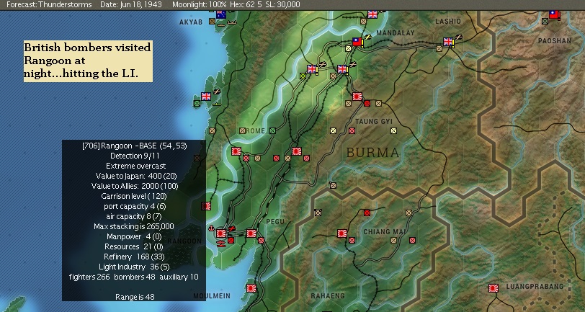Select the red unit marker above Chiang Mai label
Image resolution: width=585 pixels, height=312 pixels.
click(x=367, y=213)
